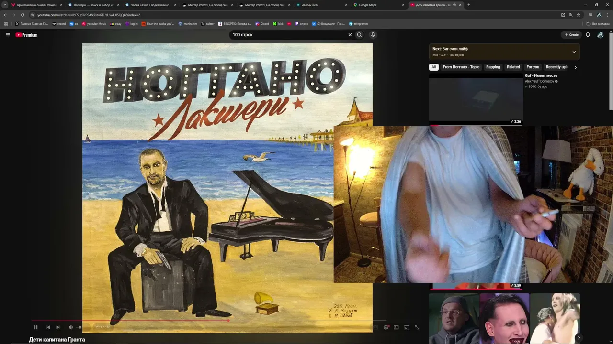
Task: Open the tab search dropdown arrow
Action: pyautogui.click(x=5, y=5)
